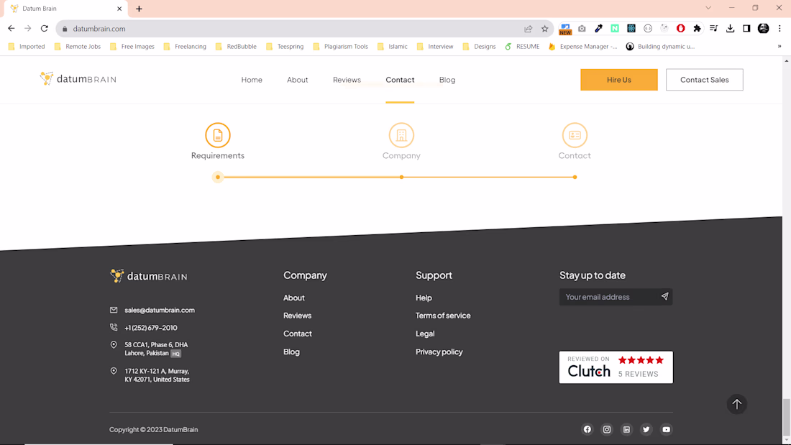Click the scroll-to-top arrow button
The image size is (791, 445).
pos(736,404)
